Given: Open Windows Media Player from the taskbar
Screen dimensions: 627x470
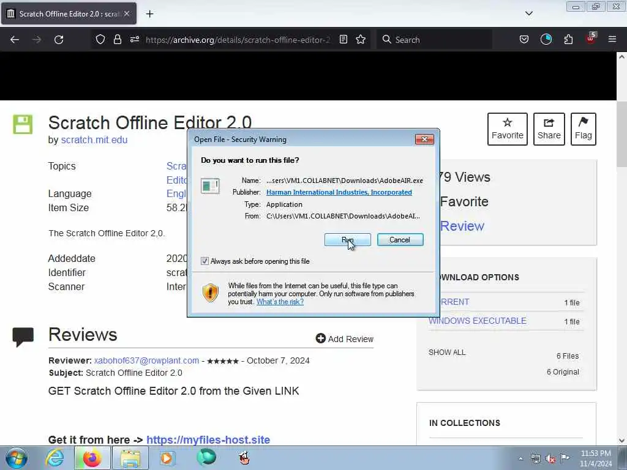Looking at the screenshot, I should (167, 458).
